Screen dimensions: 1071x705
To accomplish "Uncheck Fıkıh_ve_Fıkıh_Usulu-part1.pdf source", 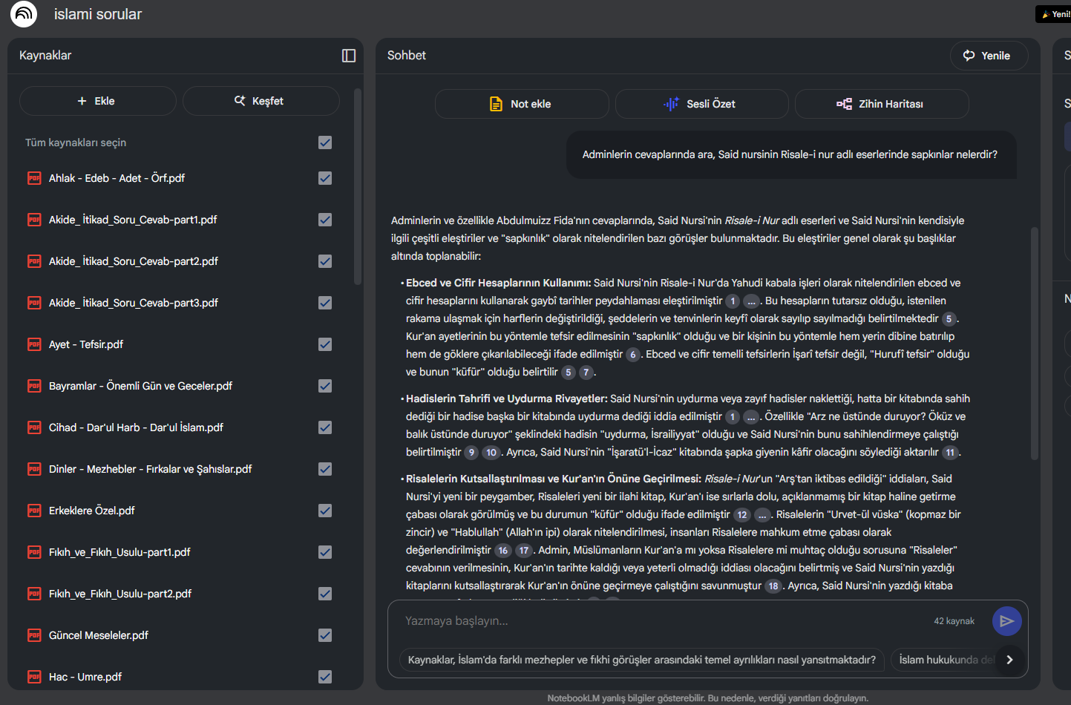I will click(x=325, y=552).
